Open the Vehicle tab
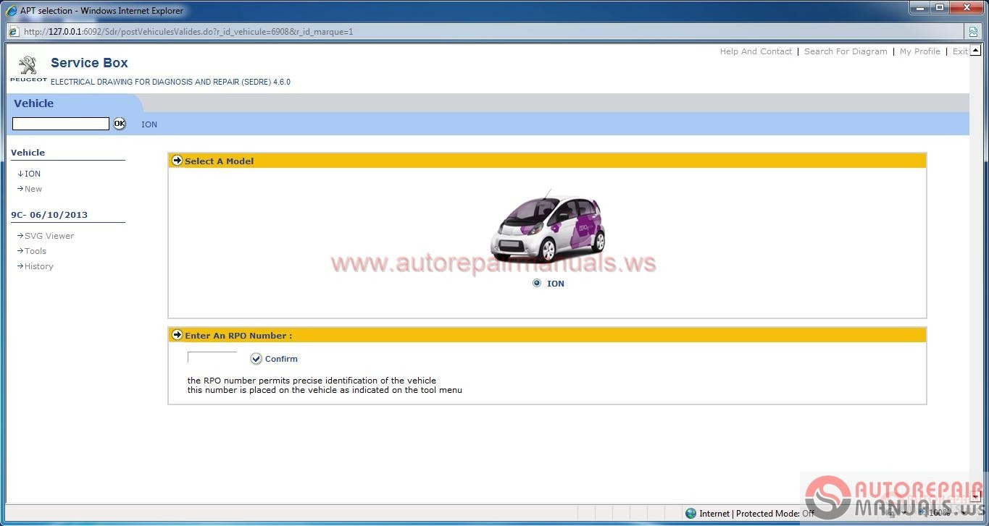Image resolution: width=989 pixels, height=526 pixels. pos(34,103)
